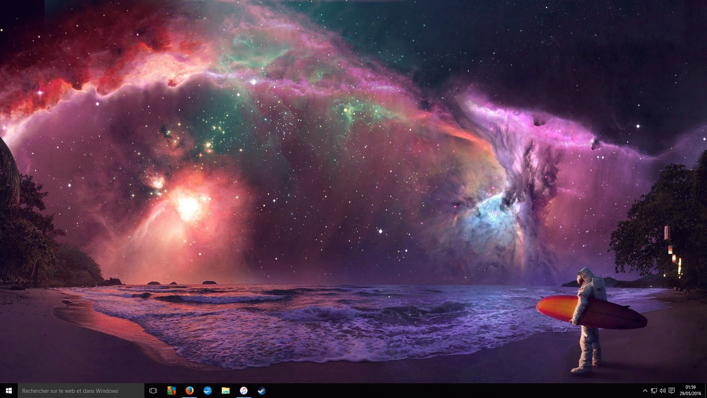This screenshot has height=398, width=707.
Task: Click the Show Desktop sliver at the taskbar edge
Action: pyautogui.click(x=706, y=391)
